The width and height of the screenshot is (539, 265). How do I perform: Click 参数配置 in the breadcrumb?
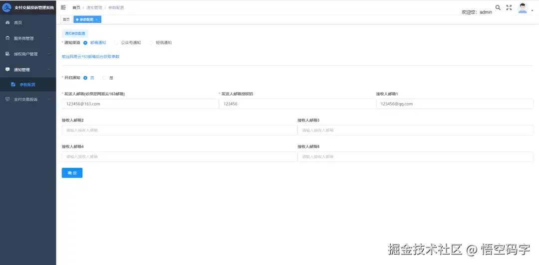(116, 7)
